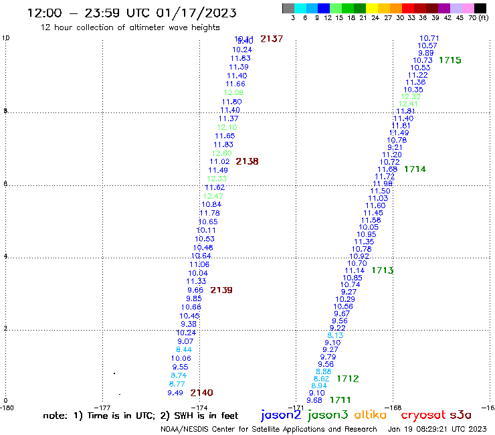Screen dimensions: 495x435
Task: Click the cyan 6 ft legend swatch
Action: (x=300, y=8)
